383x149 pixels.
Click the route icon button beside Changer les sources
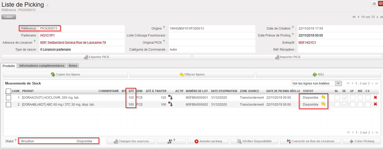[x=171, y=141]
